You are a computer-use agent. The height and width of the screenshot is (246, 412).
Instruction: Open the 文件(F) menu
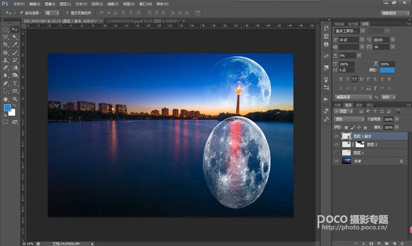pos(19,4)
